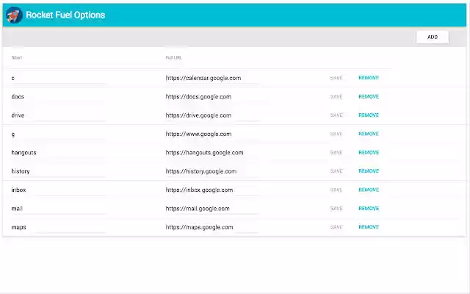
Task: Select the short name field 'inbox'
Action: [59, 190]
